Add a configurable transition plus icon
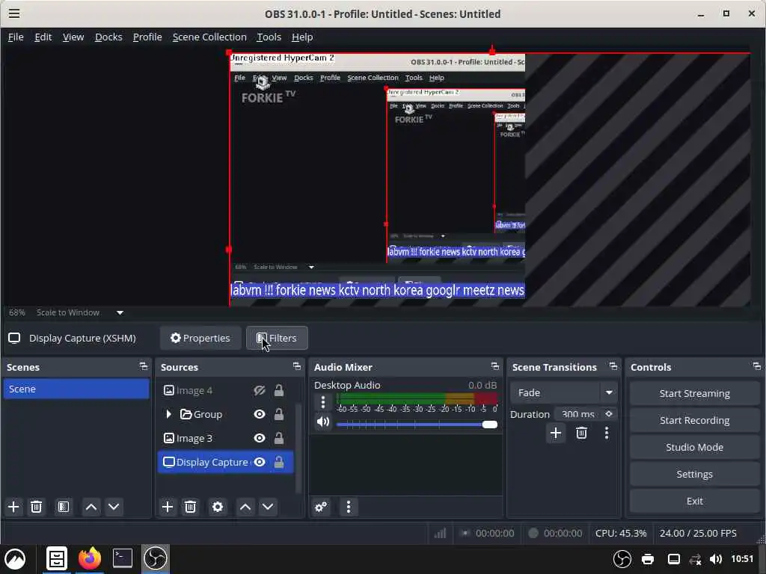 click(x=556, y=433)
